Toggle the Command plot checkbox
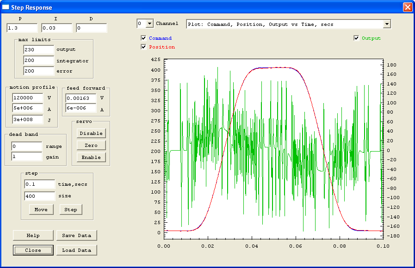The height and width of the screenshot is (268, 415). click(144, 38)
